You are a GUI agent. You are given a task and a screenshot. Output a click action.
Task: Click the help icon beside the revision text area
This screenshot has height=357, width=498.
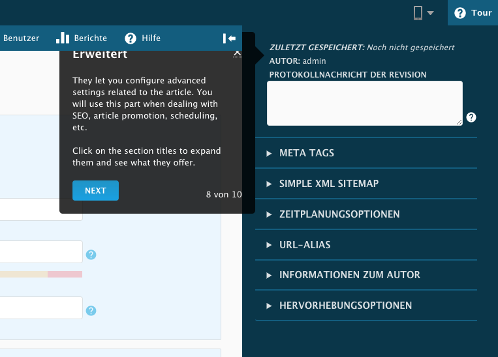(471, 118)
